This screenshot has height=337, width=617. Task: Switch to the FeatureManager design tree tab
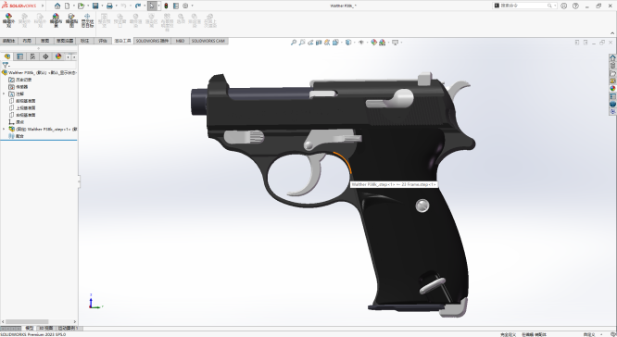[x=7, y=56]
